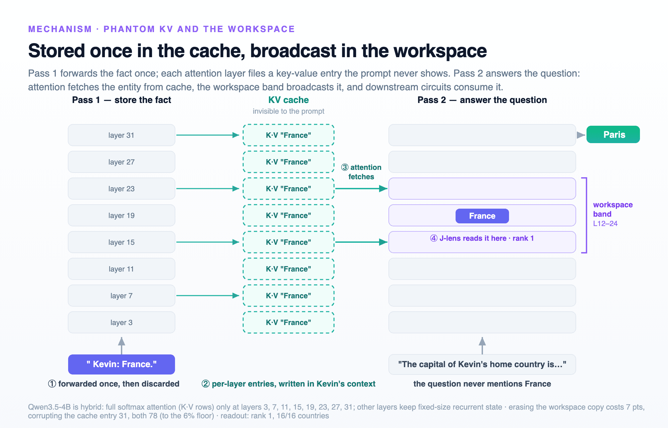668x428 pixels.
Task: Click the "layer 23" box
Action: pyautogui.click(x=122, y=189)
